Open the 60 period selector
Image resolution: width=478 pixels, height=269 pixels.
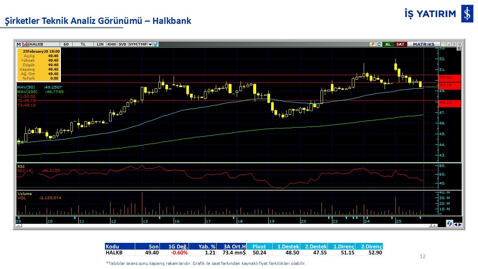click(66, 44)
